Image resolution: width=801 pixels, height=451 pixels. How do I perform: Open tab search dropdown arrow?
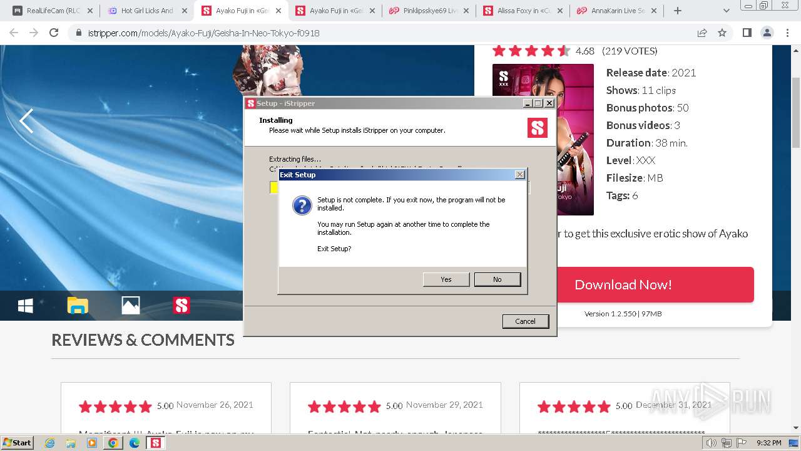tap(727, 11)
